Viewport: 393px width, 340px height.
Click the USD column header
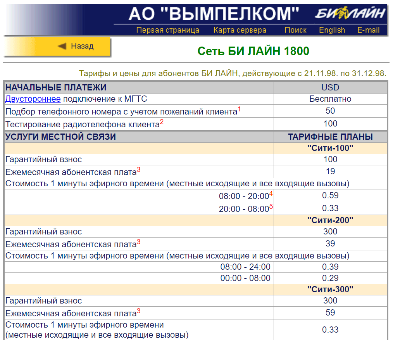pos(330,87)
